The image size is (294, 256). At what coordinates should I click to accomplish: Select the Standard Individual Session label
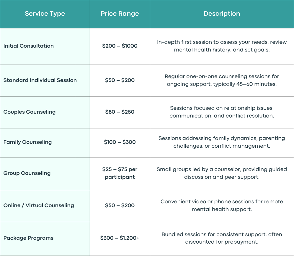40,80
